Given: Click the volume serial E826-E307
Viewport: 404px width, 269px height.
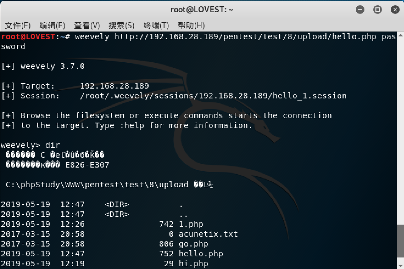Looking at the screenshot, I should click(x=87, y=165).
